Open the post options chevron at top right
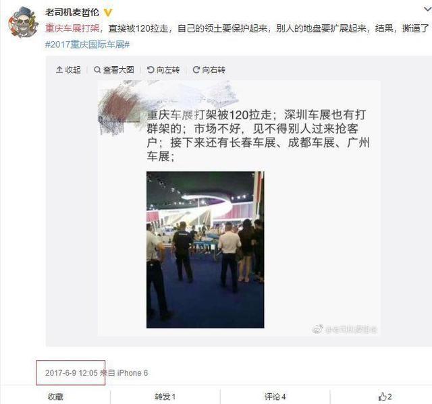This screenshot has height=404, width=432. point(427,9)
